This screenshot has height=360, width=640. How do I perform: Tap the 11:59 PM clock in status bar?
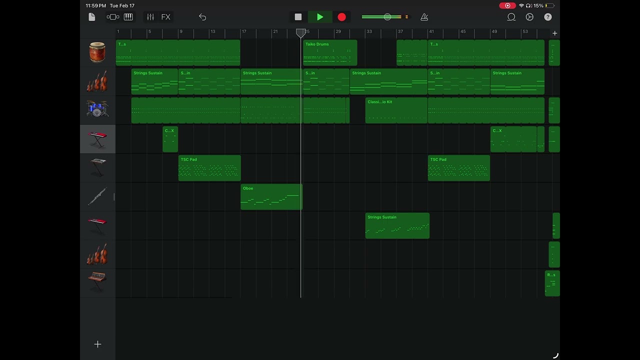[x=95, y=5]
